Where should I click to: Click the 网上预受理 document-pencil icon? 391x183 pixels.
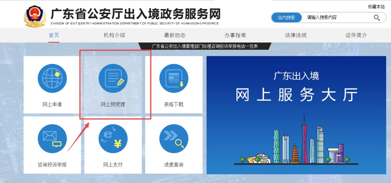click(x=113, y=78)
